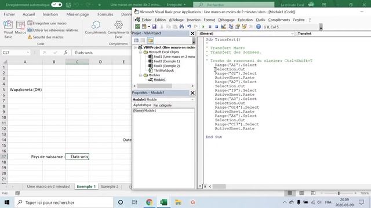This screenshot has width=371, height=208.
Task: Click the blue Help question mark icon
Action: tap(259, 27)
